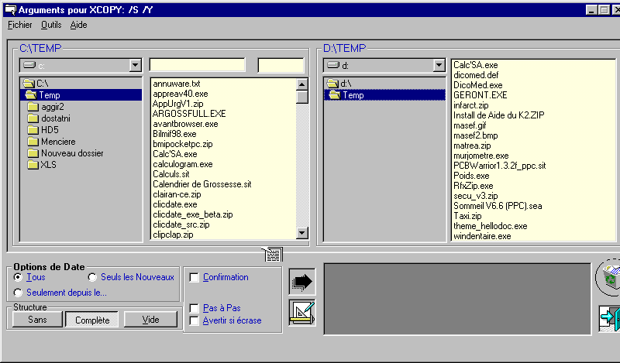The image size is (620, 363).
Task: Select windentaire.exe file
Action: 482,236
